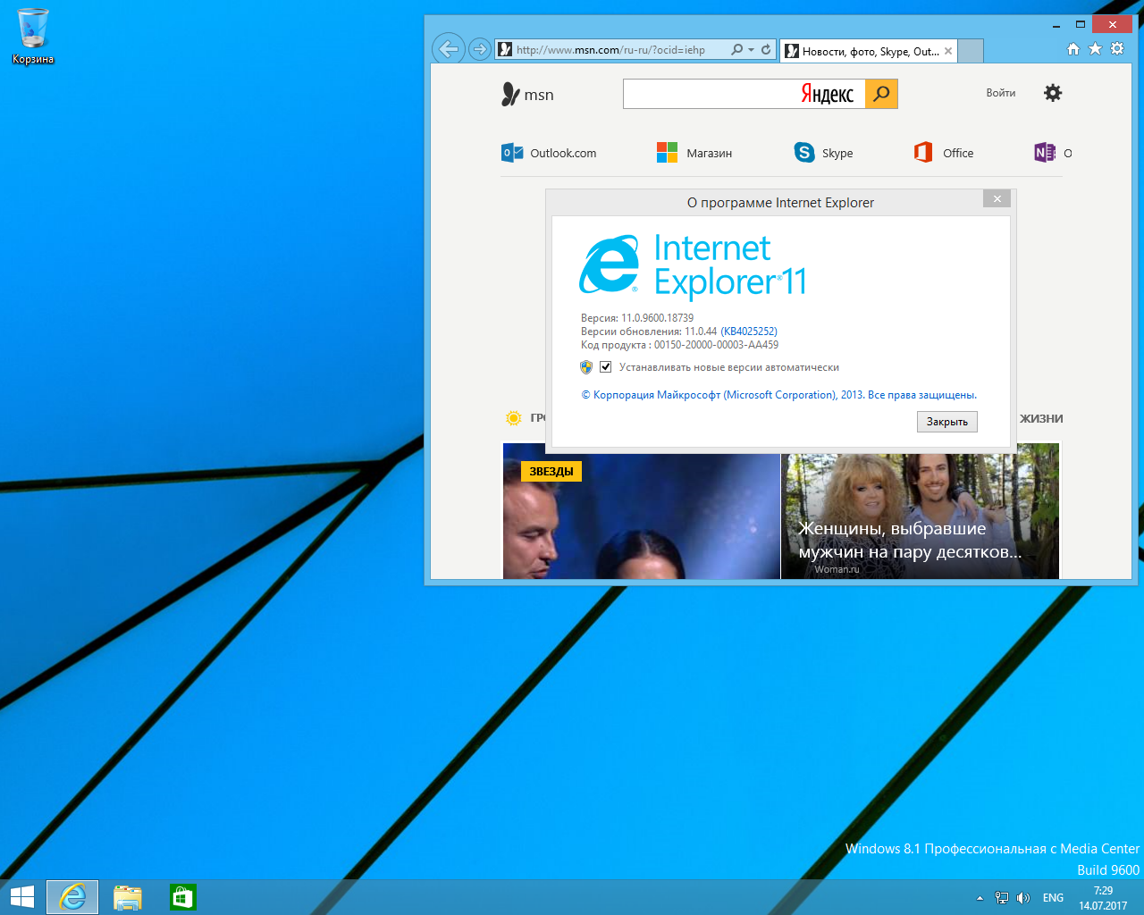Click the 'Войти' sign-in link
The image size is (1144, 915).
coord(1001,93)
